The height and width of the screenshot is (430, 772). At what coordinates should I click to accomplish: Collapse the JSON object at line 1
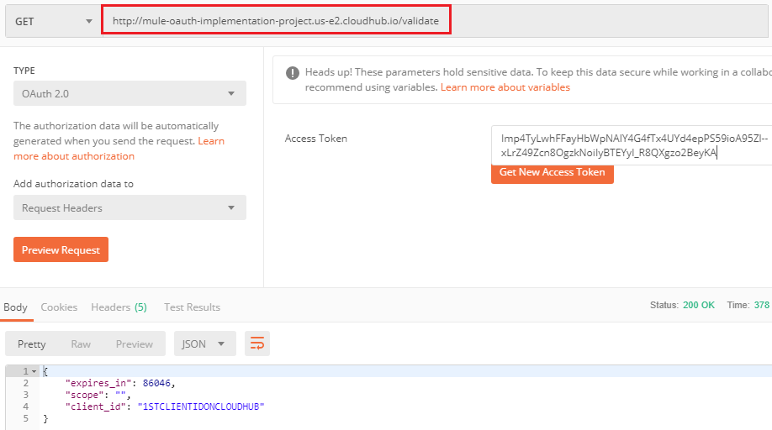pos(34,371)
